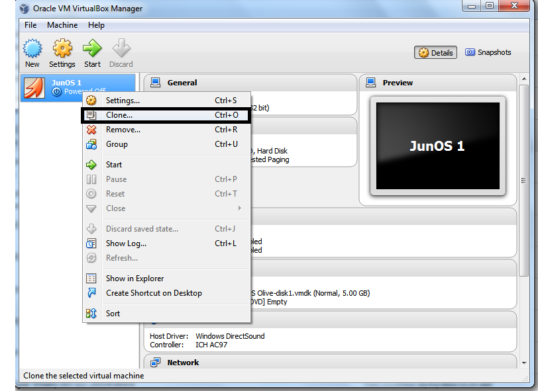Click the JunOS 1 preview thumbnail
Screen dimensions: 538x391
tap(438, 146)
